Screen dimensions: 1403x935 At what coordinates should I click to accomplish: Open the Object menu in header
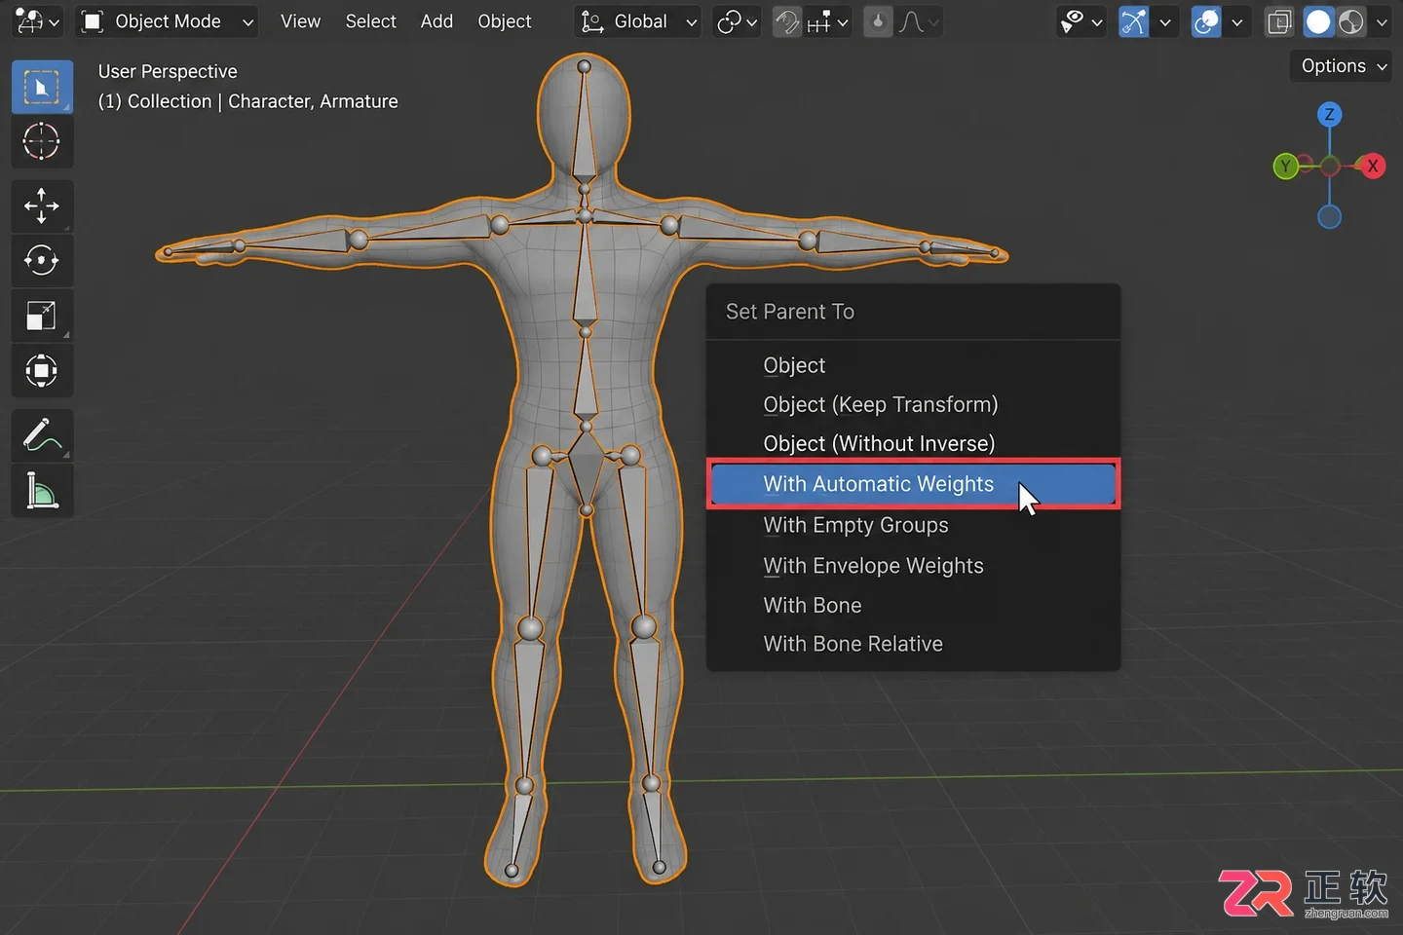pos(505,21)
